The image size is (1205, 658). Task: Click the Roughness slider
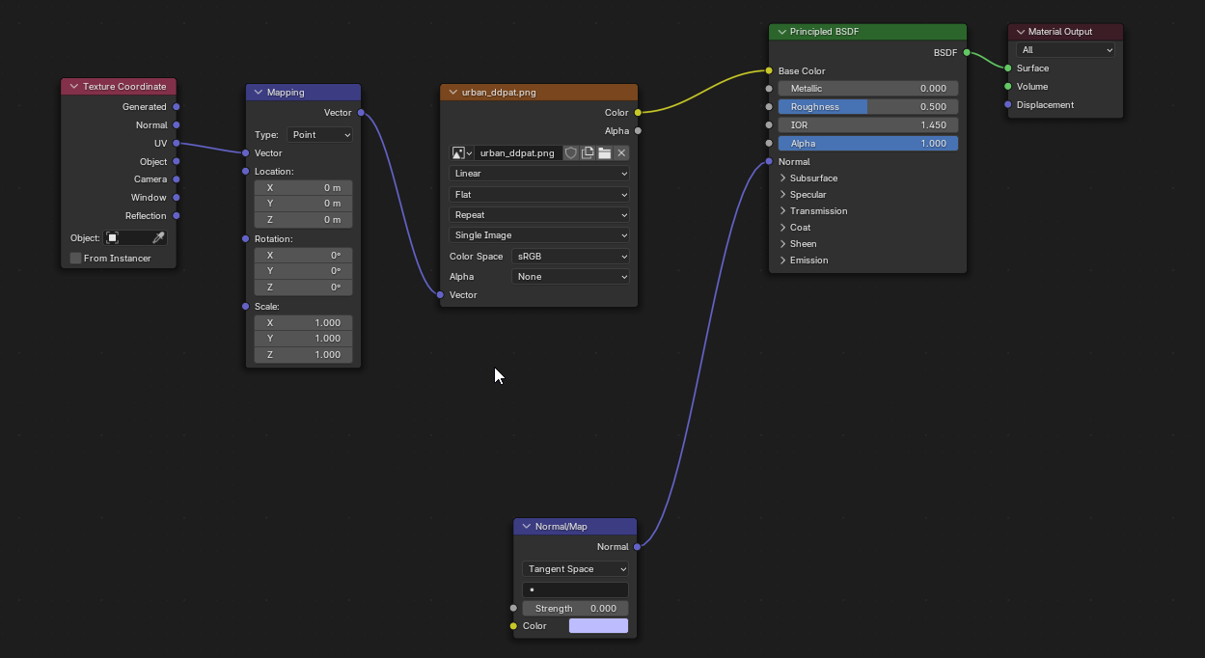pos(867,107)
